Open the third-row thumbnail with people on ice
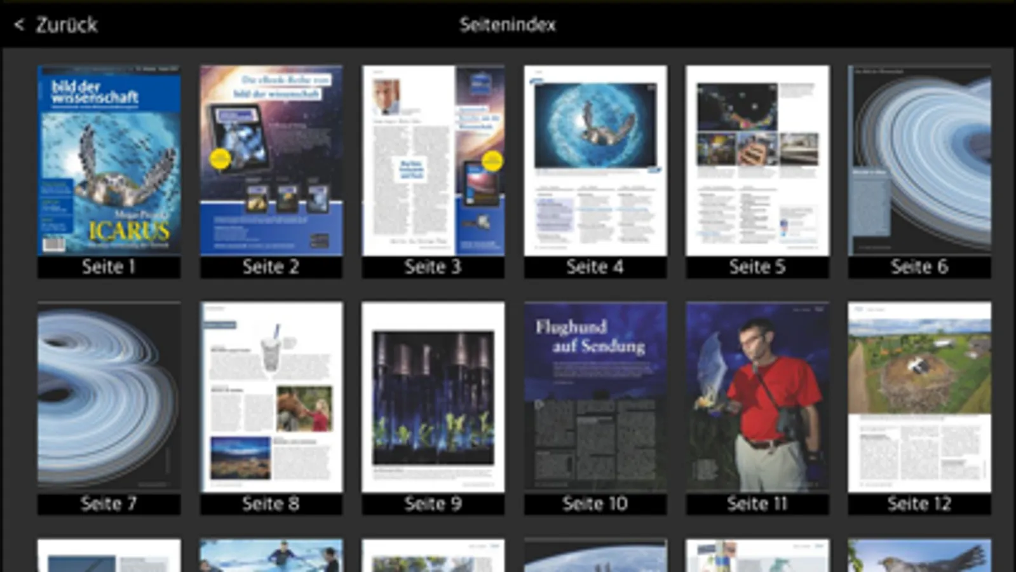Image resolution: width=1016 pixels, height=572 pixels. pyautogui.click(x=271, y=555)
